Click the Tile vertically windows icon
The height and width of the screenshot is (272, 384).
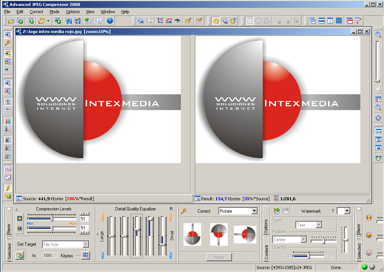330,21
